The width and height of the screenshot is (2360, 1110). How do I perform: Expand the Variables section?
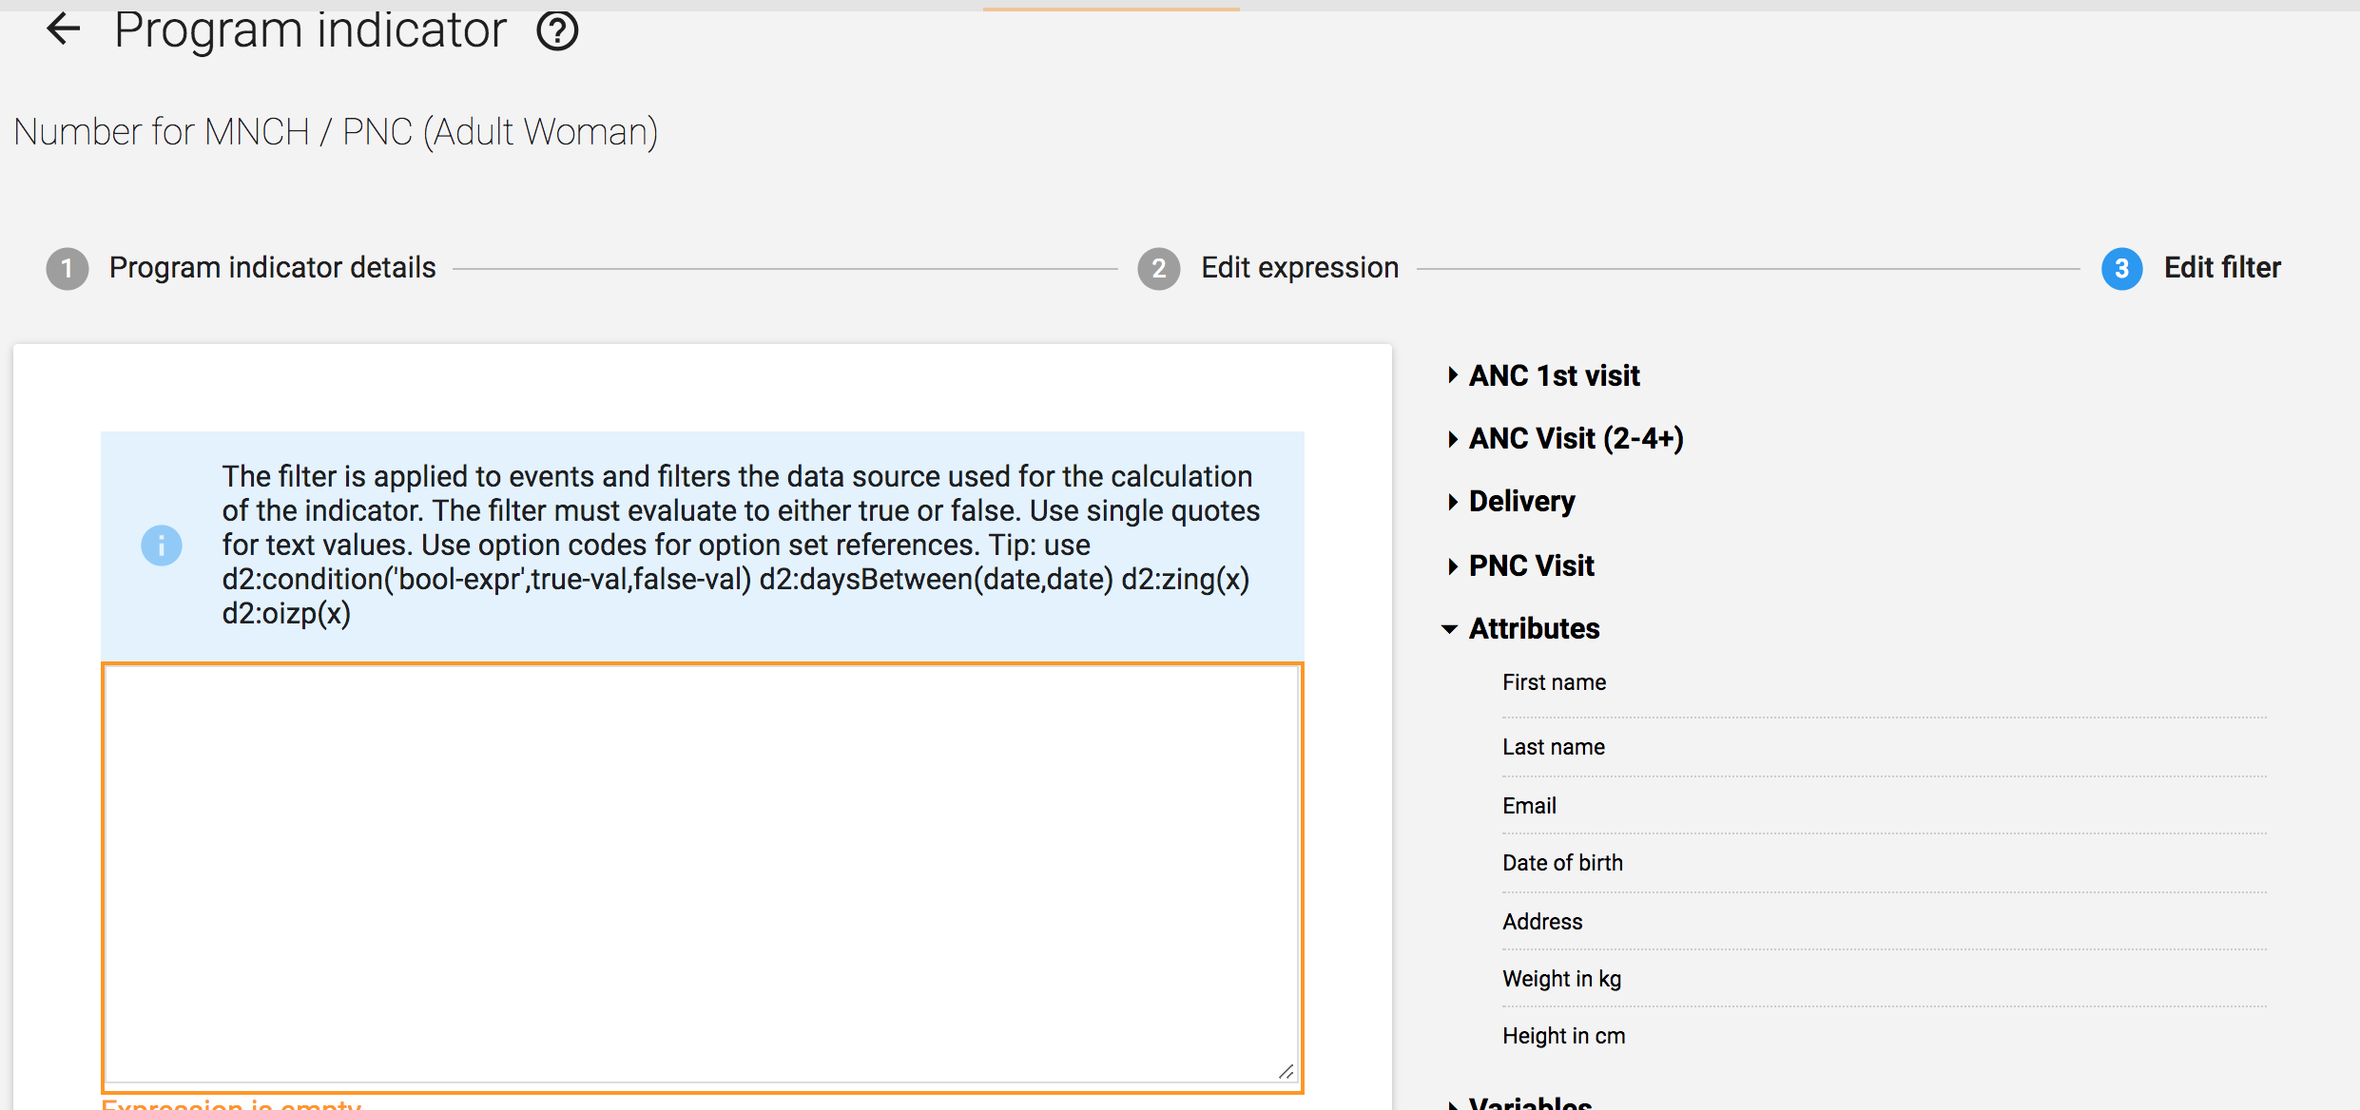[x=1529, y=1102]
